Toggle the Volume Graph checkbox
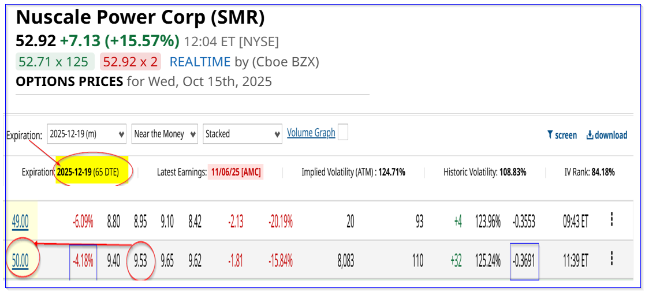This screenshot has height=292, width=645. click(x=343, y=133)
